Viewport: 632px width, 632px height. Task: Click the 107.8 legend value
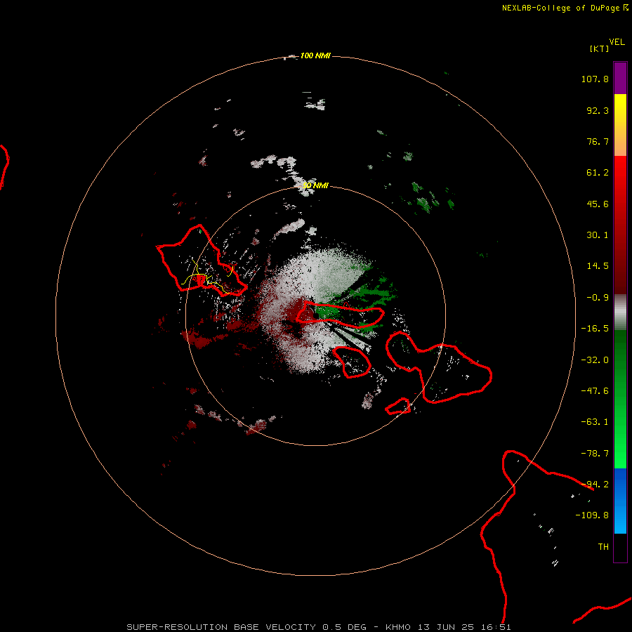click(x=595, y=79)
